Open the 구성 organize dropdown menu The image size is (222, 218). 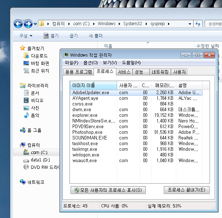pos(26,36)
